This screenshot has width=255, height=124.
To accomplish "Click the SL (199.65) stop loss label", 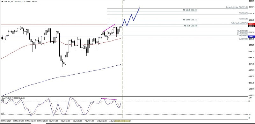I will tap(243, 39).
